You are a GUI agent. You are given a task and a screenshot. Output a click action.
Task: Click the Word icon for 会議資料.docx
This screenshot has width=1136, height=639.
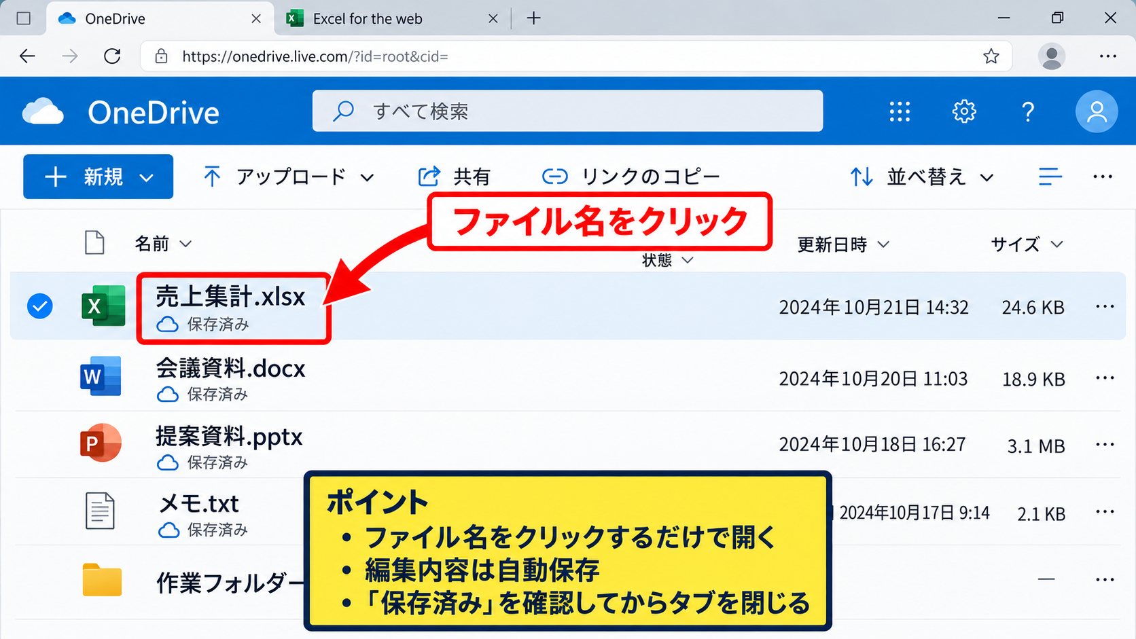[x=101, y=376]
